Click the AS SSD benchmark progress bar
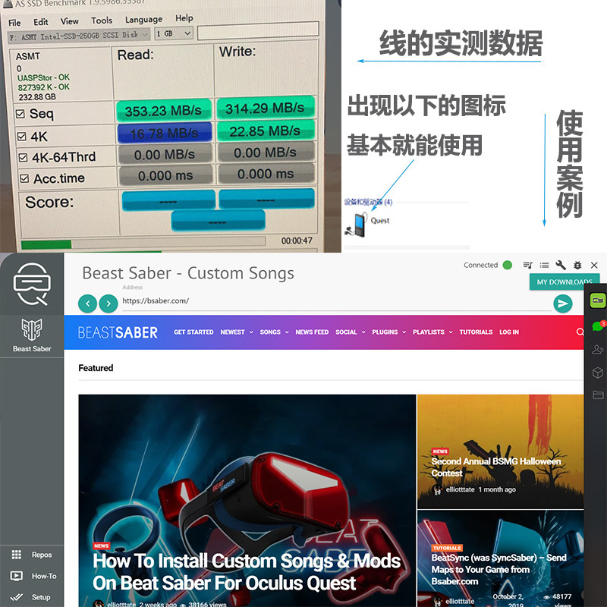The height and width of the screenshot is (607, 607). (x=143, y=244)
